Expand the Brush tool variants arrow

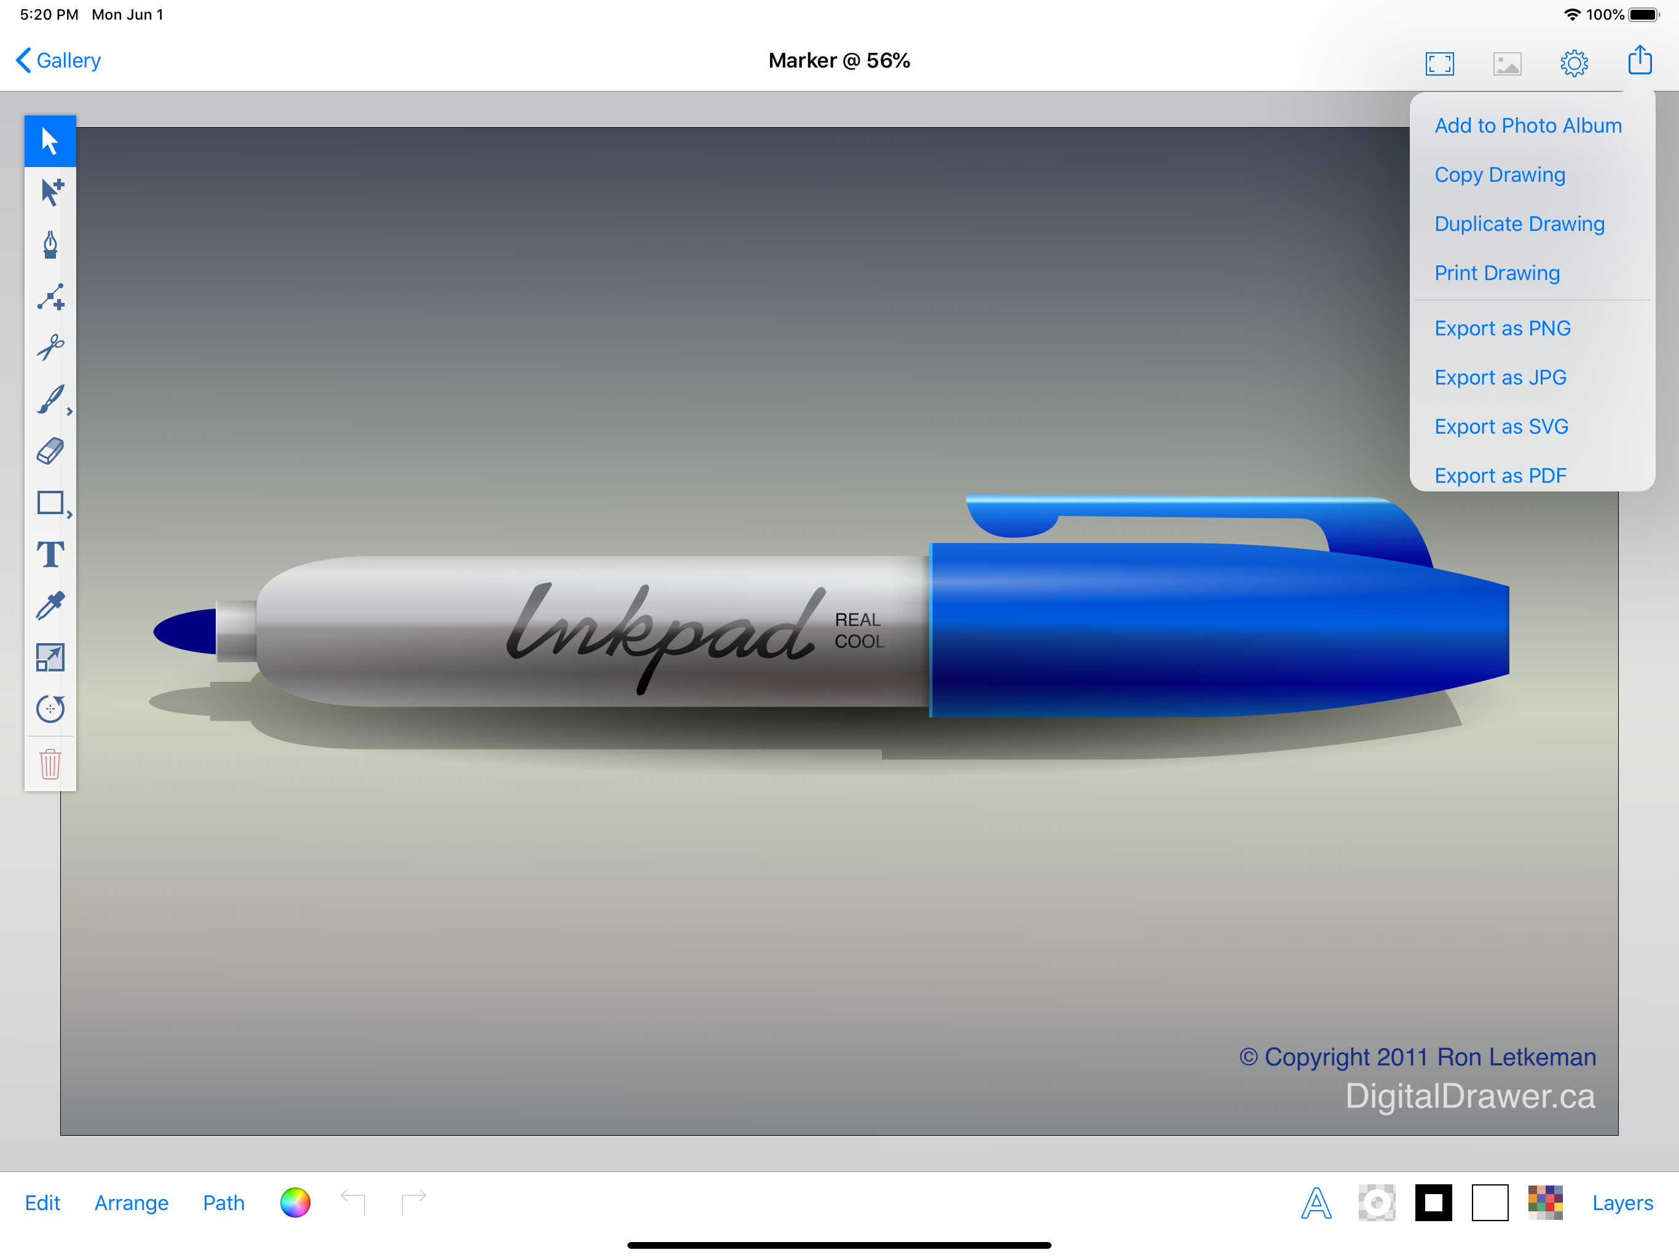pyautogui.click(x=69, y=412)
